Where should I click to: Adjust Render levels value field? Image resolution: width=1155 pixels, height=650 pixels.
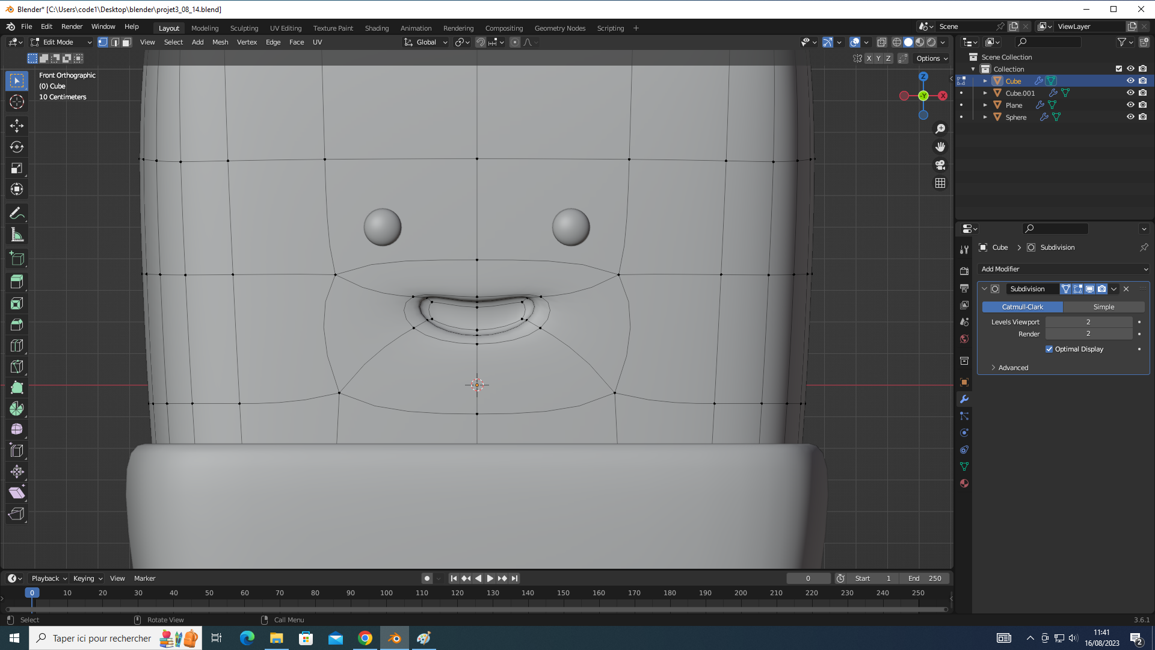pos(1089,334)
